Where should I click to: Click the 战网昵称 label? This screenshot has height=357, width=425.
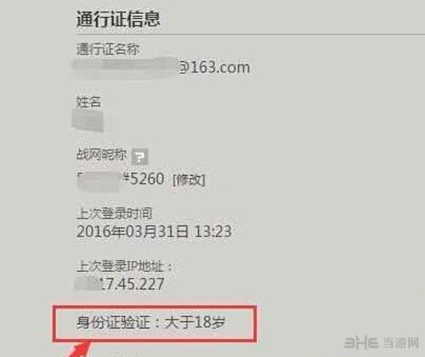point(101,155)
